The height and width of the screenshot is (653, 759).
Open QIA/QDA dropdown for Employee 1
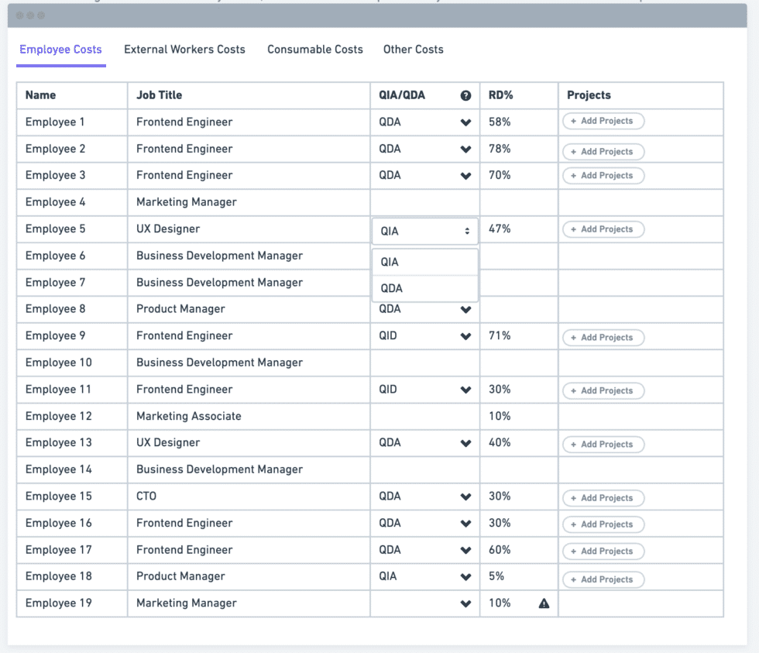tap(465, 122)
